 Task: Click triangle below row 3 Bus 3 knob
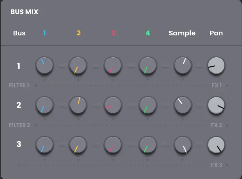coord(113,160)
